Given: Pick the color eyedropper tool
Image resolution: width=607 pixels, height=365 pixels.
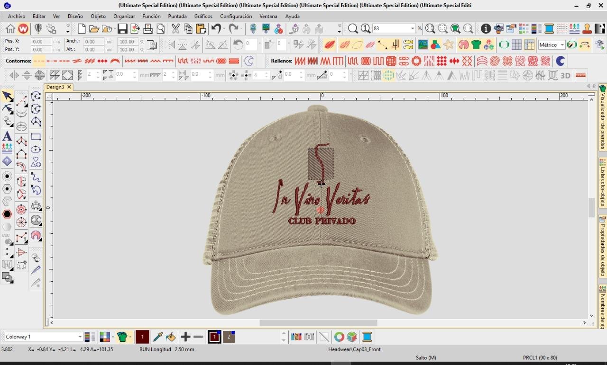Looking at the screenshot, I should (158, 337).
